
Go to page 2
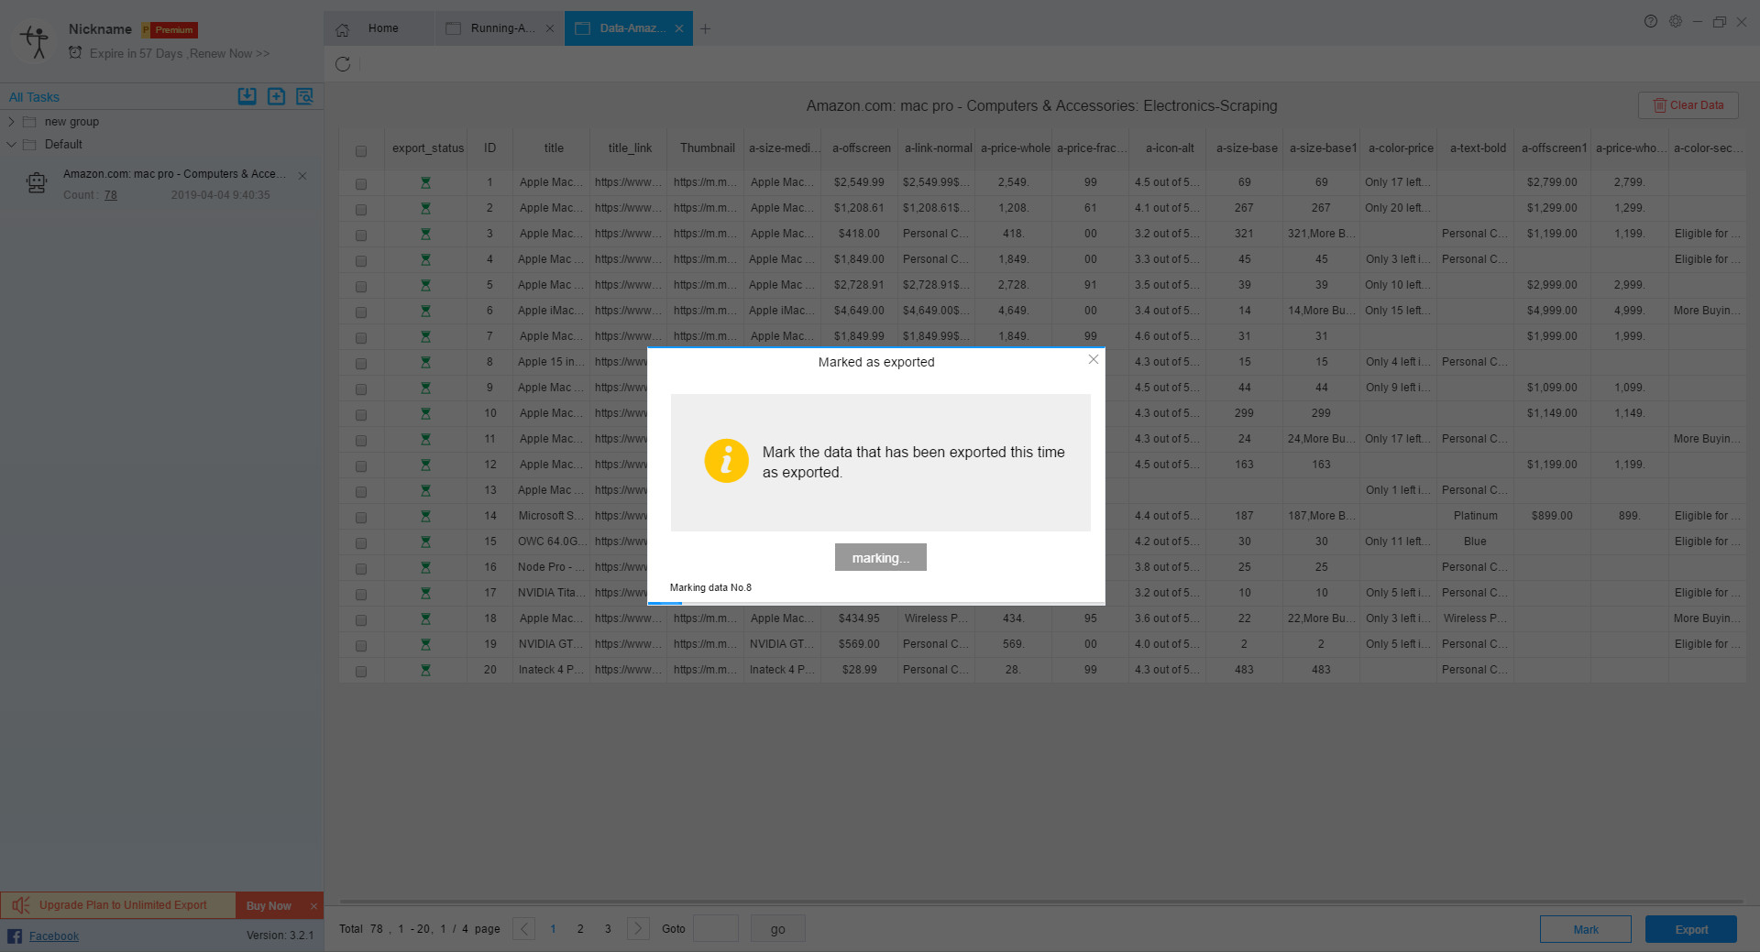coord(580,928)
